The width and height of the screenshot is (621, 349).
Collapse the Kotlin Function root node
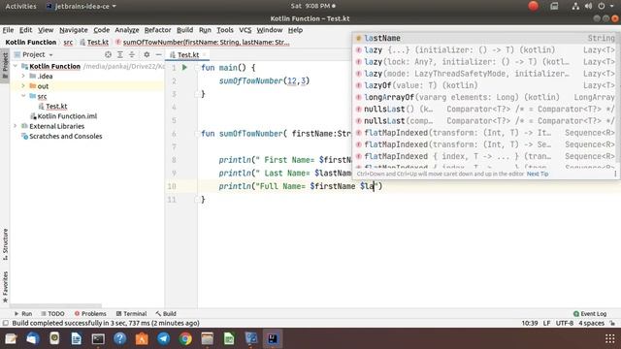pos(16,66)
